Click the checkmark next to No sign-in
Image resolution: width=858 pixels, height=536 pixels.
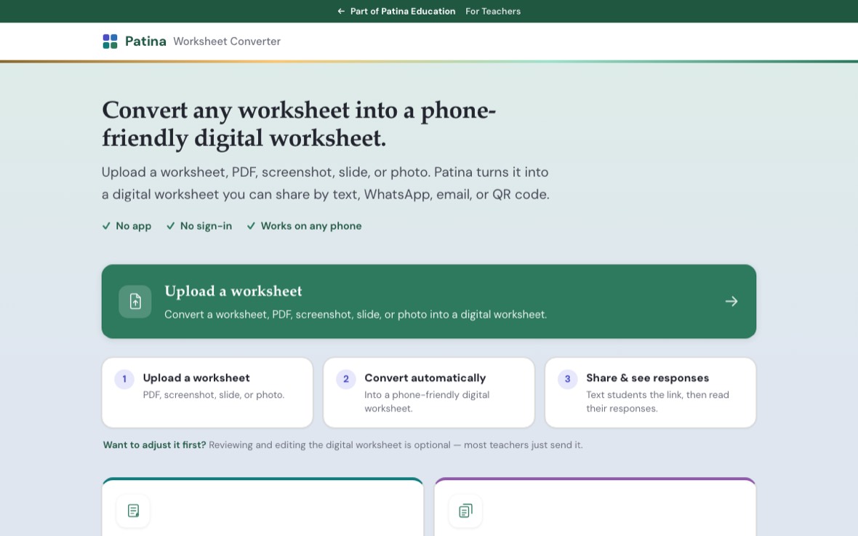[x=171, y=226]
